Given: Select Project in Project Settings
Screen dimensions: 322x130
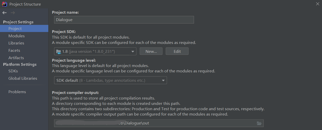Looking at the screenshot, I should (24, 29).
